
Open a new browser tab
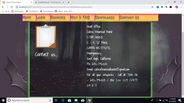[x=68, y=2]
